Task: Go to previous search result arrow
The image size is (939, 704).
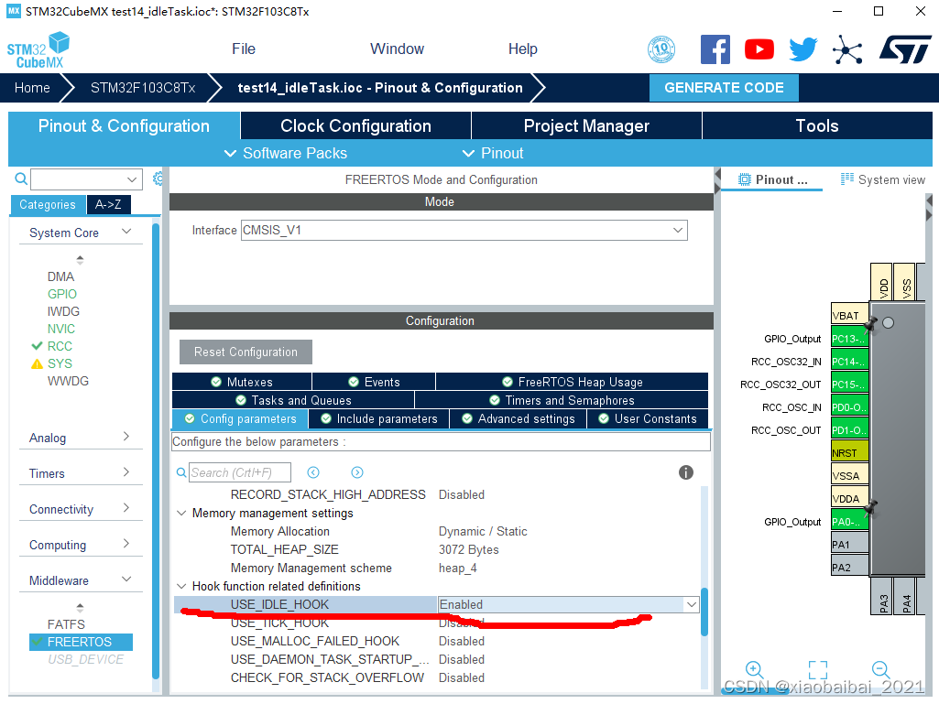Action: click(313, 473)
